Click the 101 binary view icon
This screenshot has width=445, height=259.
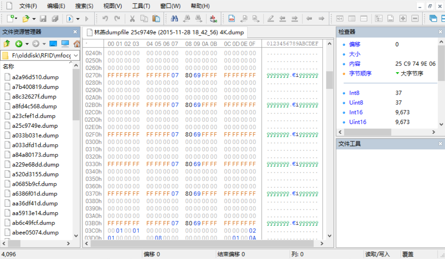pyautogui.click(x=340, y=18)
